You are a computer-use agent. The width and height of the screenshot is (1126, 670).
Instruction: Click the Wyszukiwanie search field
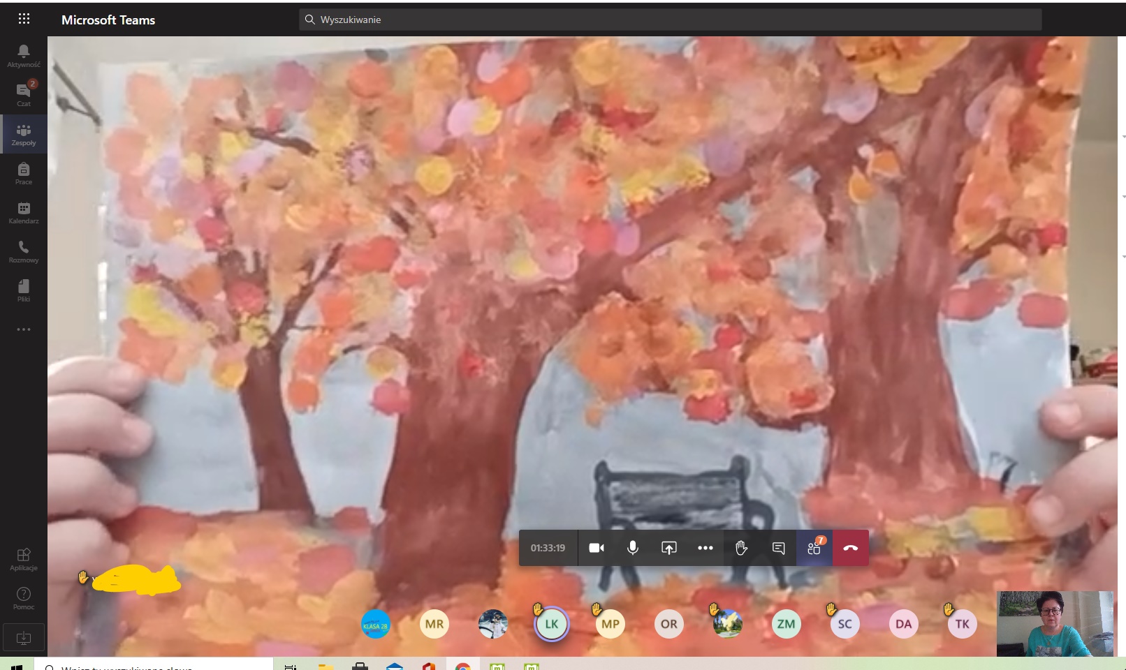point(671,20)
